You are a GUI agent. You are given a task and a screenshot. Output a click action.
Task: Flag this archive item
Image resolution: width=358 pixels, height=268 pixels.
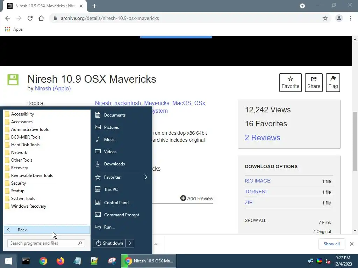point(333,82)
